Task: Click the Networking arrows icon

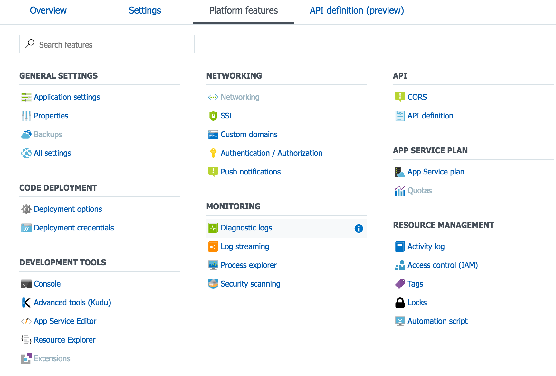Action: (213, 97)
